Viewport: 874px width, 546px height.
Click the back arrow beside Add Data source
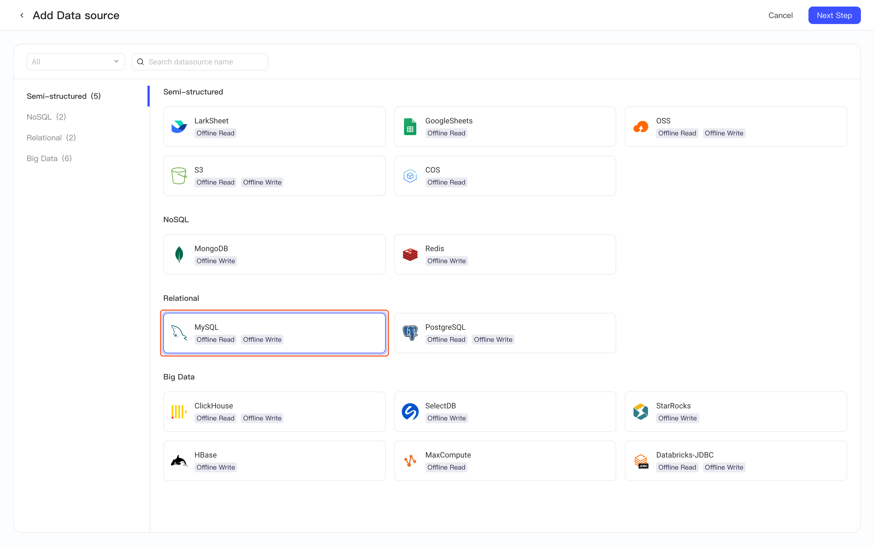(22, 15)
